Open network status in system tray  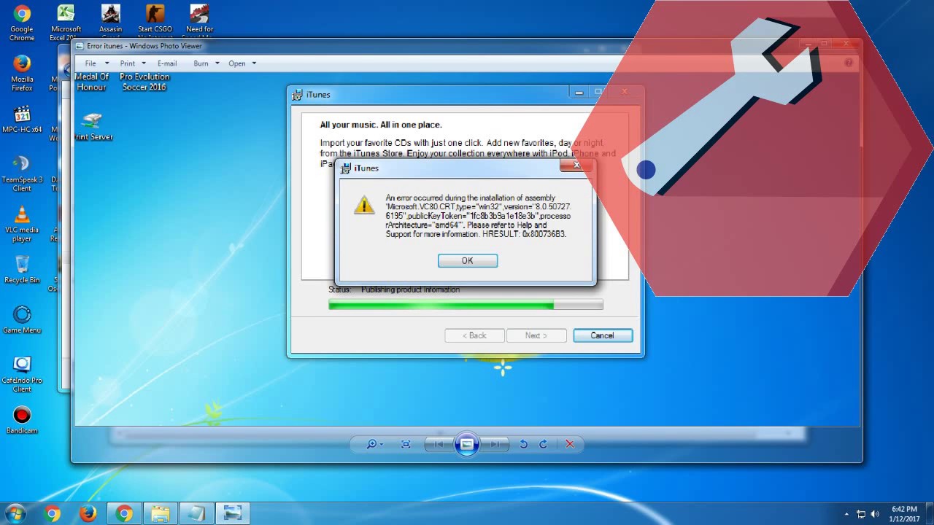click(x=861, y=514)
